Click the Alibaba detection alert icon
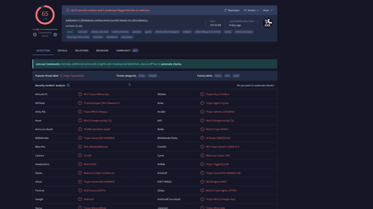 [202, 94]
